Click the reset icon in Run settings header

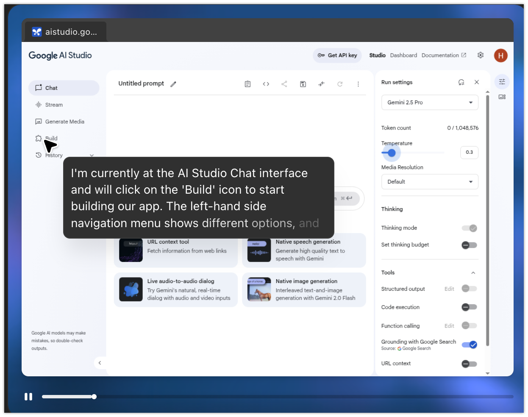coord(461,82)
